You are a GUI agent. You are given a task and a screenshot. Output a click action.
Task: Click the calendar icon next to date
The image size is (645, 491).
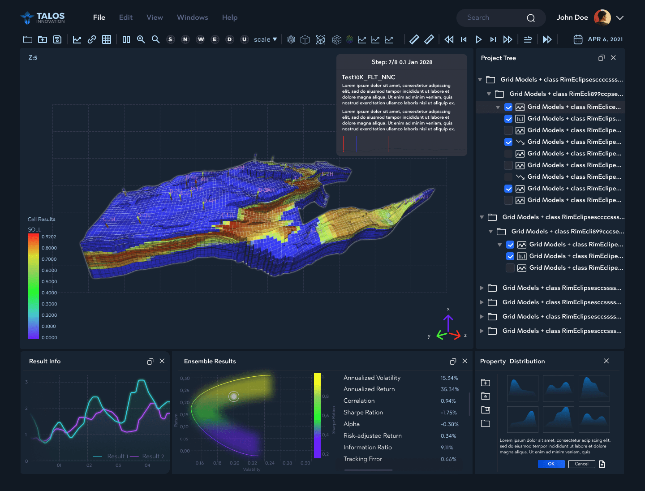[x=578, y=39]
